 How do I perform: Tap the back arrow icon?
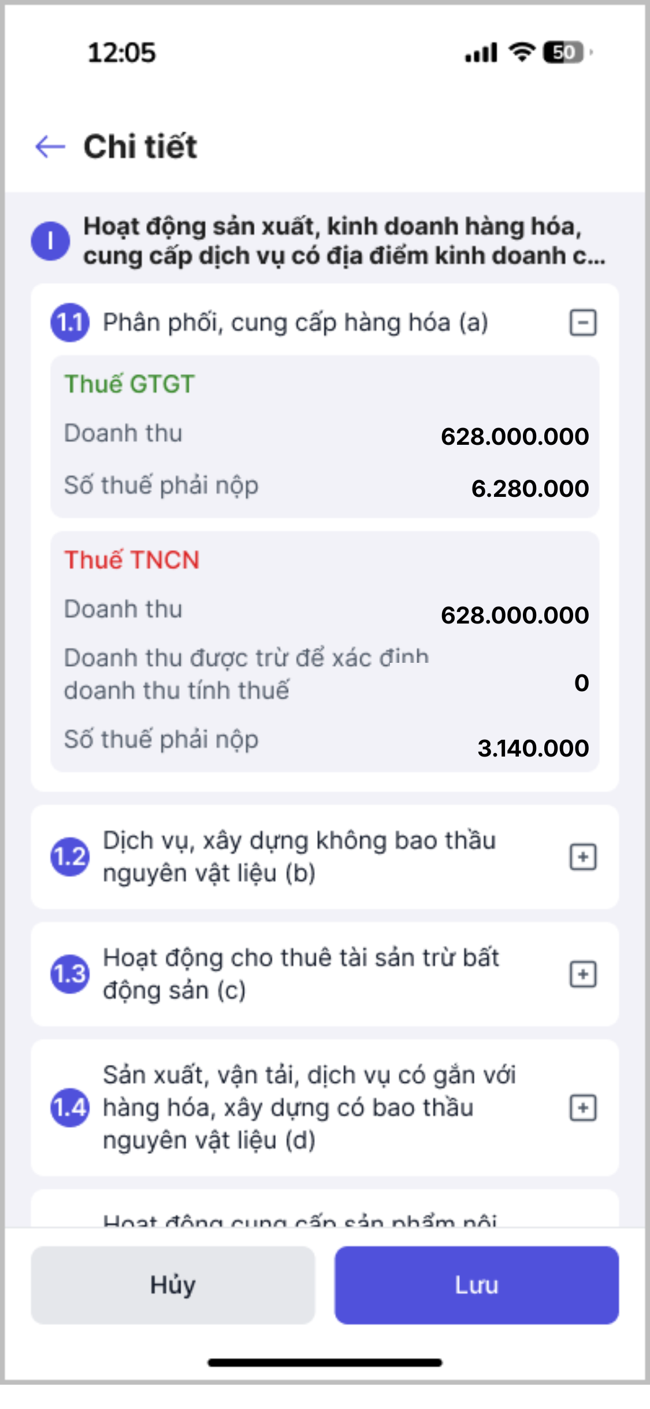tap(50, 146)
